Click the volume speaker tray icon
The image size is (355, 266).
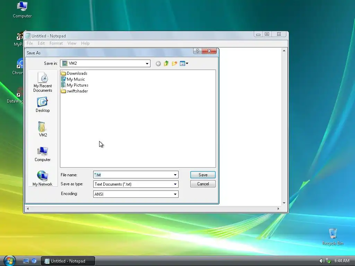click(x=322, y=261)
